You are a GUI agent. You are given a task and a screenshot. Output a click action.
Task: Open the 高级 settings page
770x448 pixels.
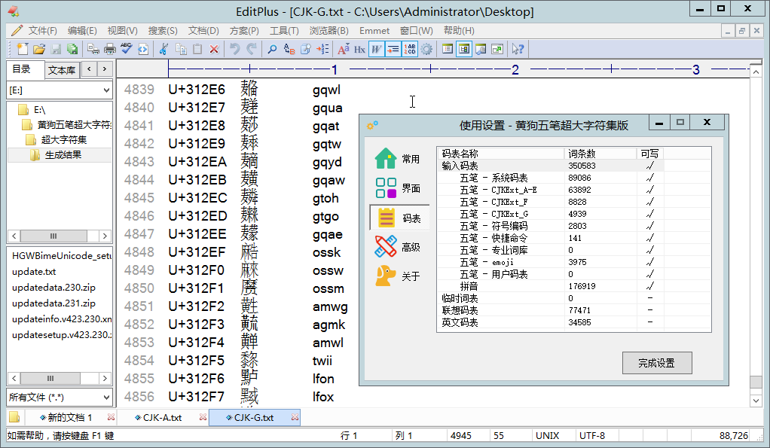click(x=399, y=247)
